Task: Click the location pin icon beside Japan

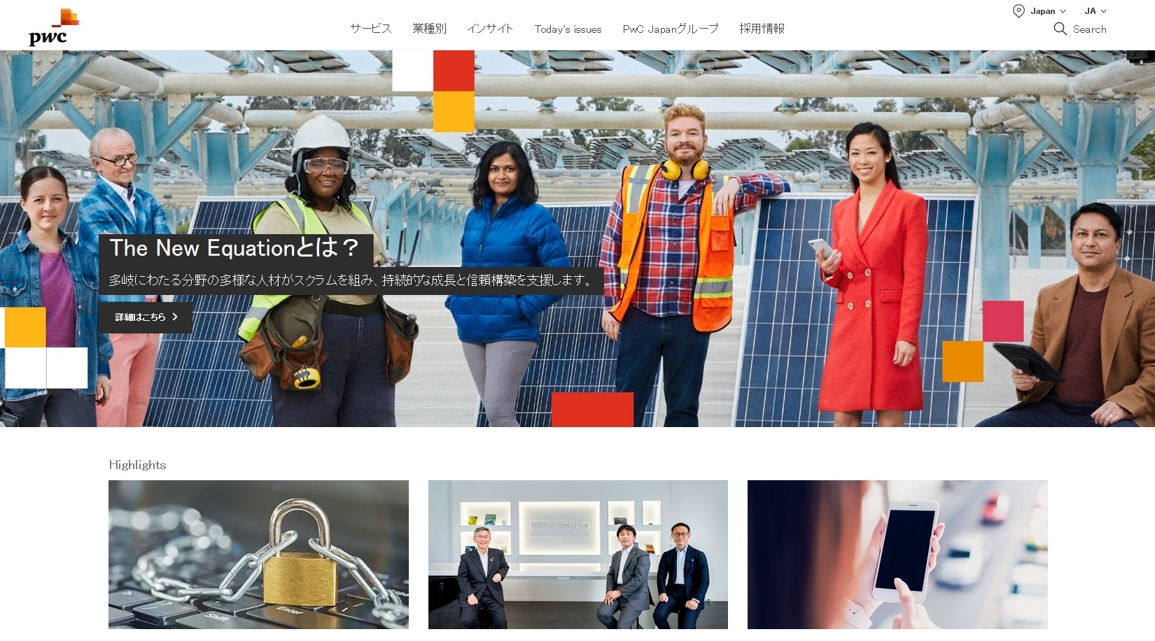Action: [x=1018, y=11]
